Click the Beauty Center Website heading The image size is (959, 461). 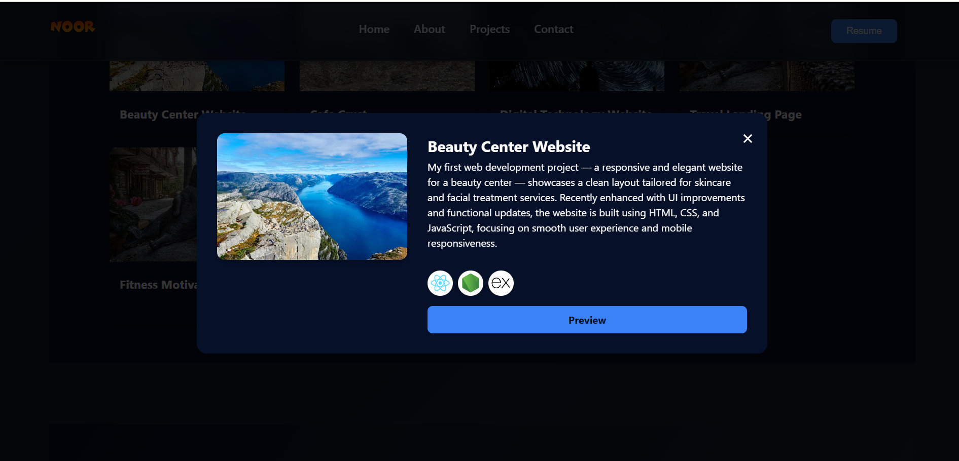(x=509, y=147)
